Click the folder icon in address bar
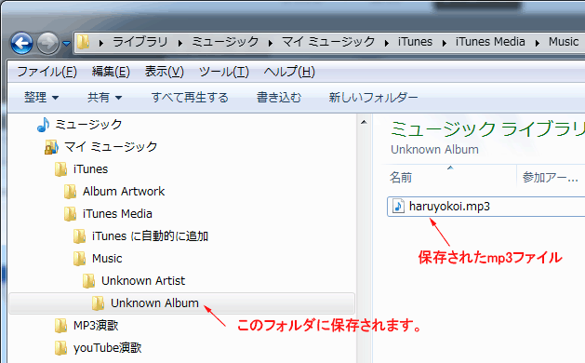 click(84, 42)
